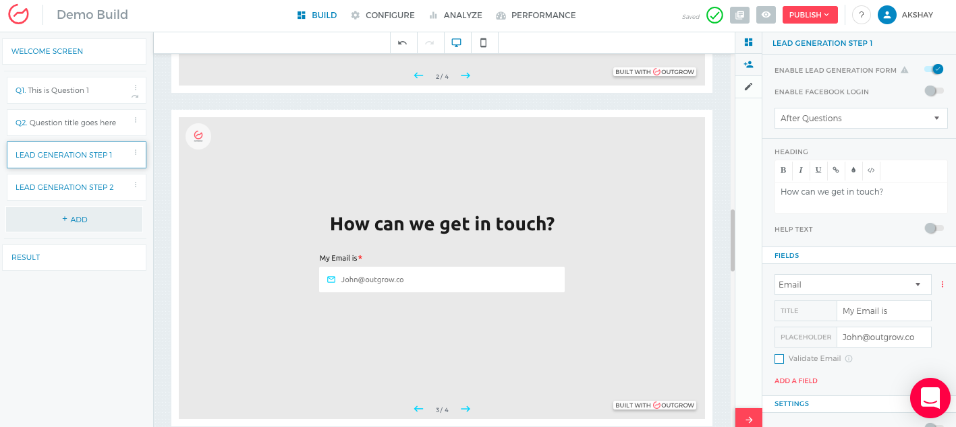
Task: Select Welcome Screen in sidebar
Action: pyautogui.click(x=74, y=51)
